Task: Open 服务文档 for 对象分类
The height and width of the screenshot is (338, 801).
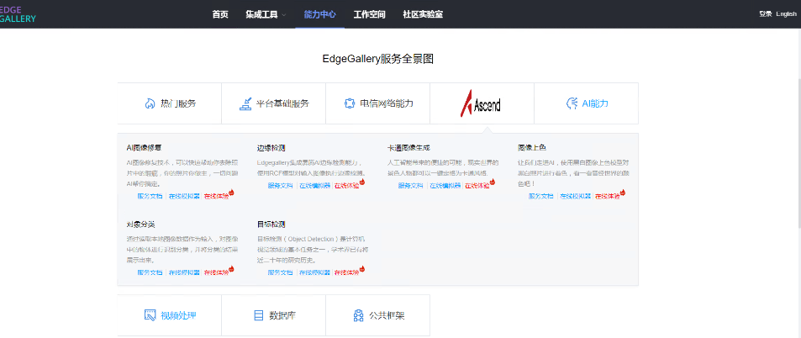Action: (150, 272)
